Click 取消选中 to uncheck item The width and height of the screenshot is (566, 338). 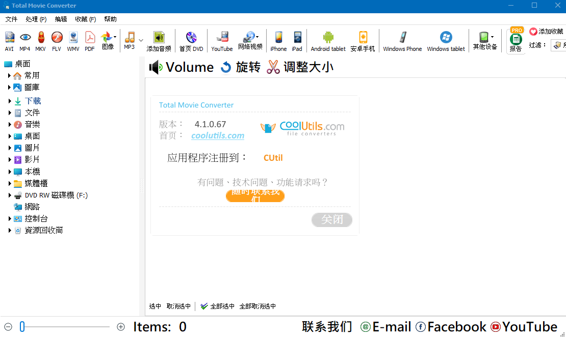[178, 306]
